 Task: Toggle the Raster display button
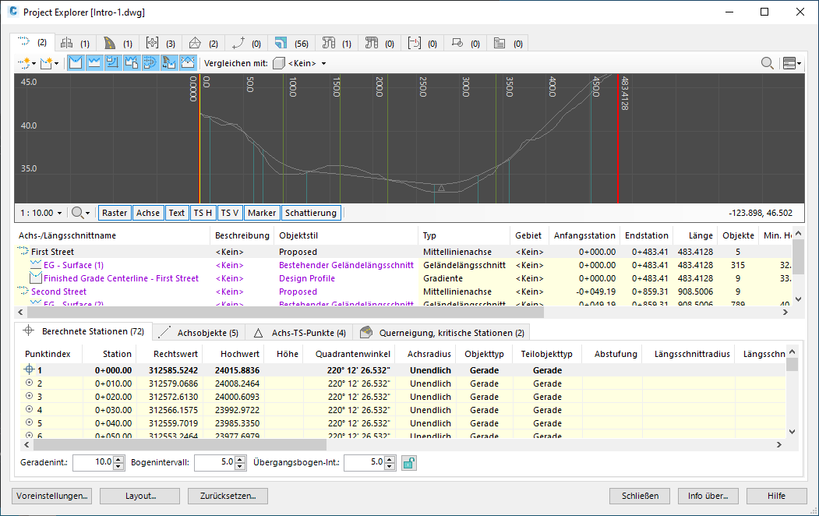click(x=115, y=213)
